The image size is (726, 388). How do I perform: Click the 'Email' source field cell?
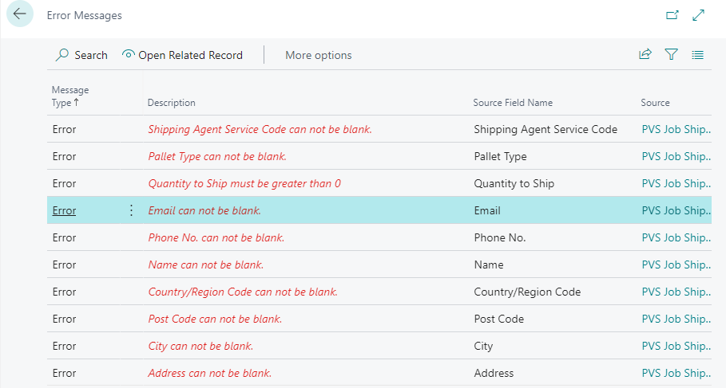(487, 210)
